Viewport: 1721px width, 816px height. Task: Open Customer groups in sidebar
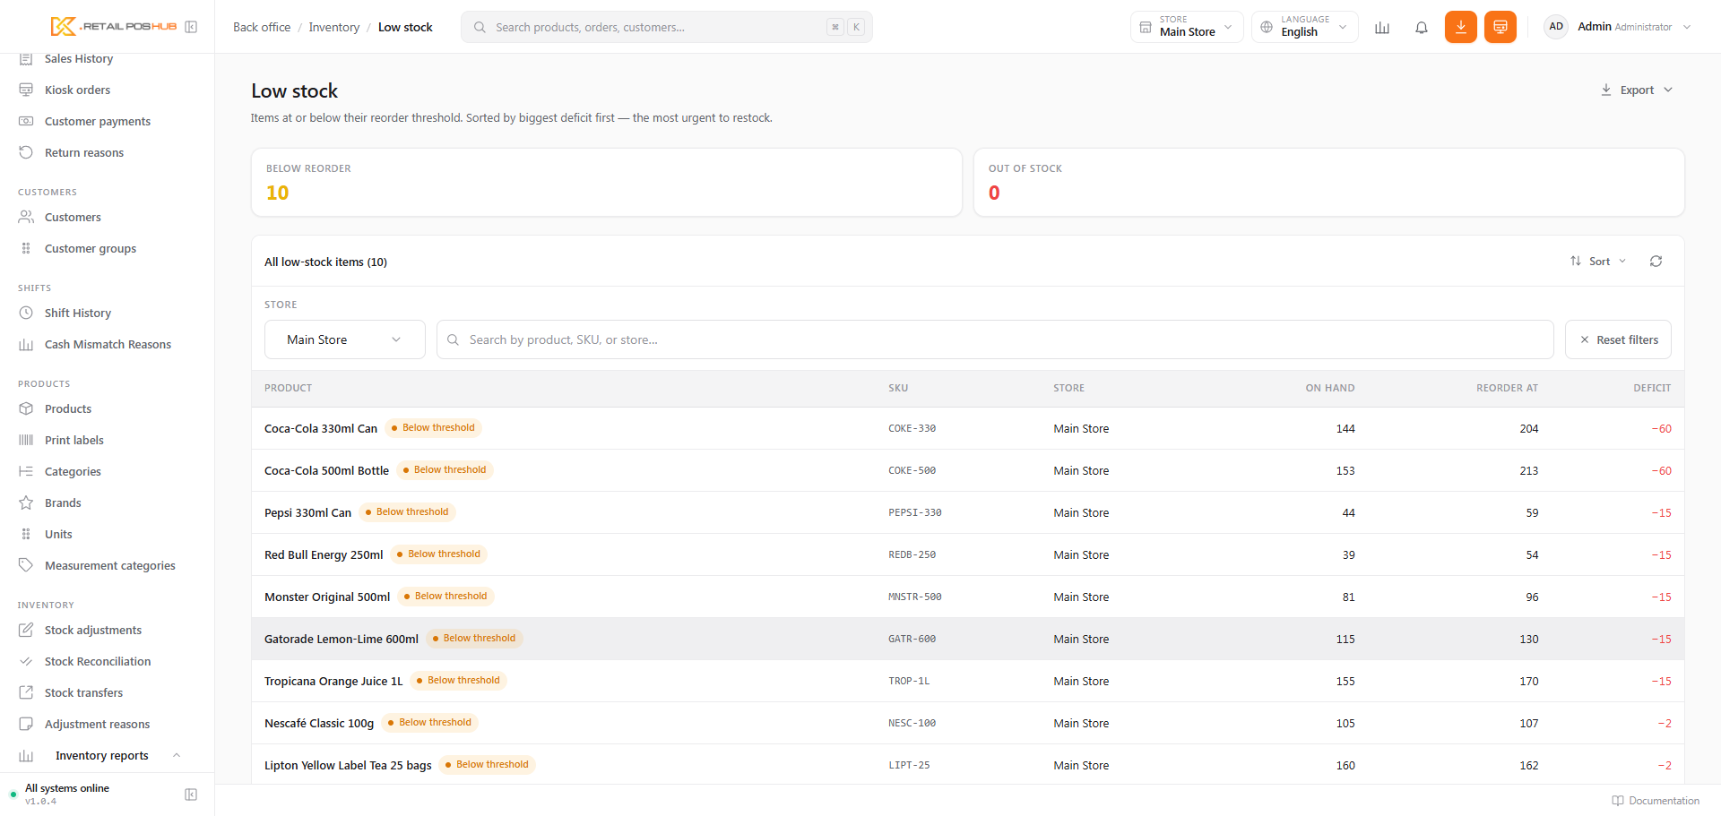tap(91, 249)
